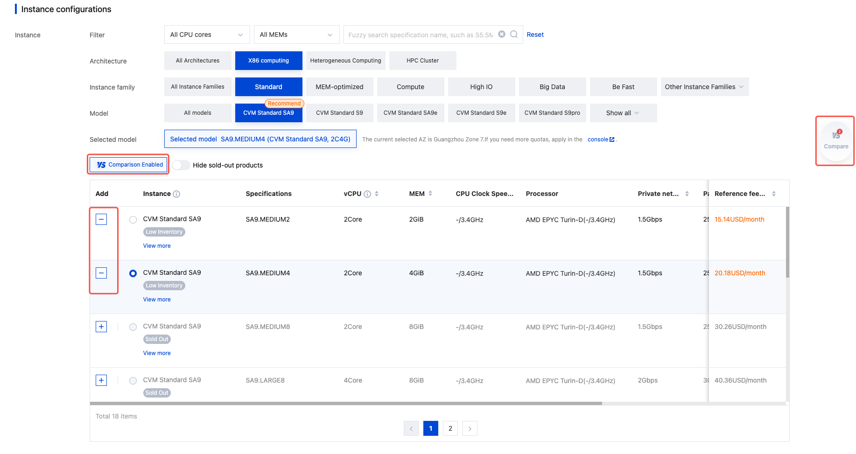Open the All MEMs dropdown

(x=296, y=35)
